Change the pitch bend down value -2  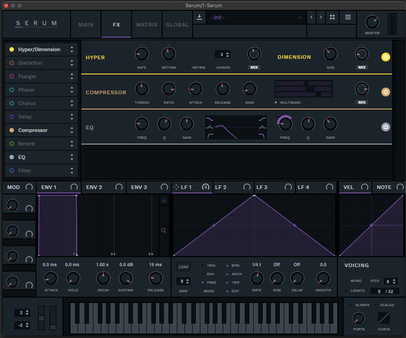tap(22, 325)
